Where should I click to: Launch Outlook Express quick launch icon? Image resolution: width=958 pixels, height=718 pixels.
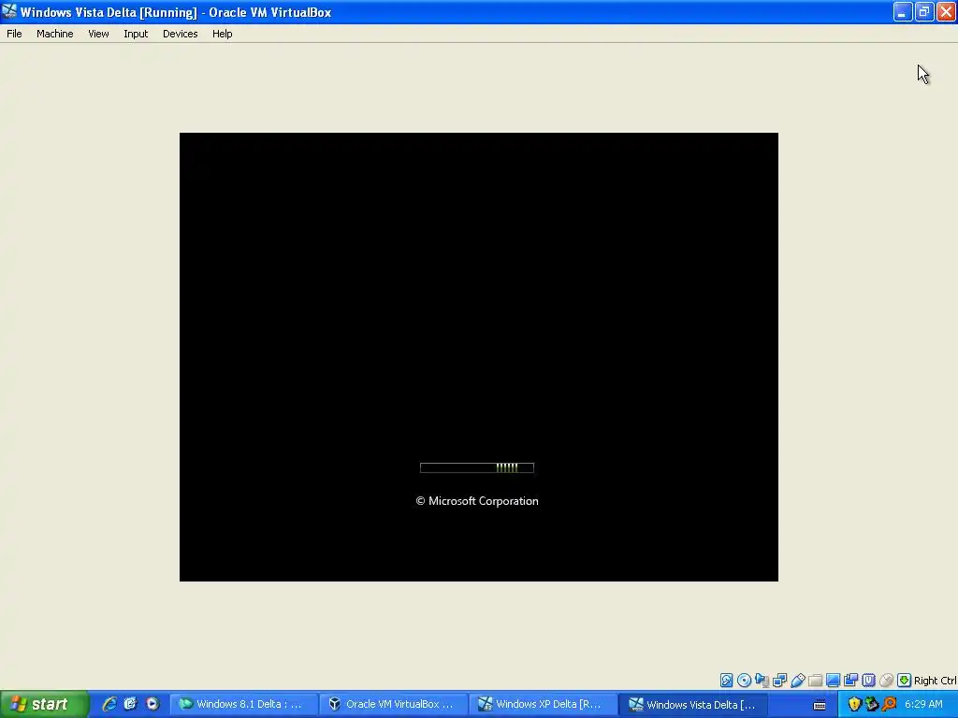tap(131, 704)
